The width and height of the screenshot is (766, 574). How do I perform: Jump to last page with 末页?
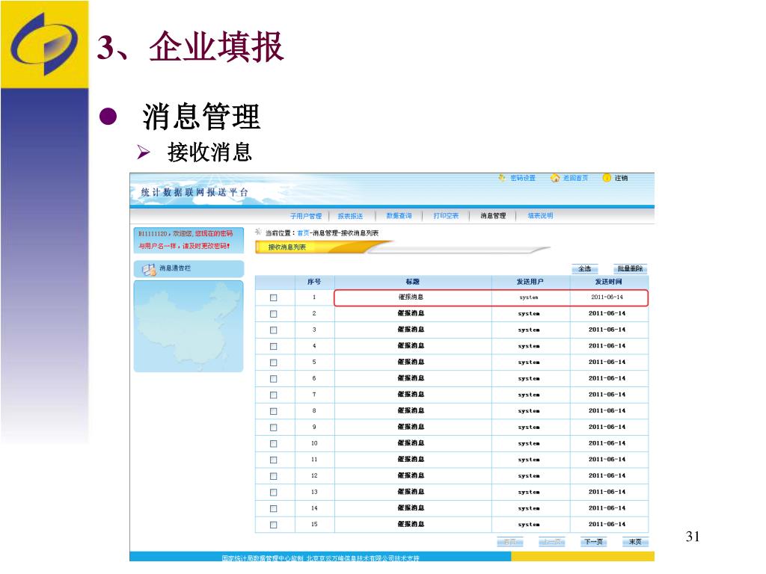[635, 542]
